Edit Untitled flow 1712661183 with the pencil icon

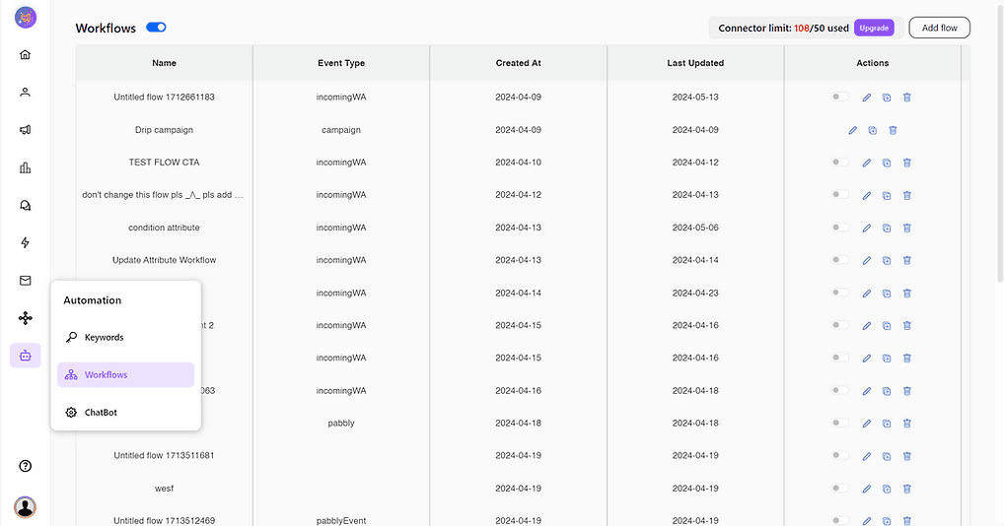866,98
